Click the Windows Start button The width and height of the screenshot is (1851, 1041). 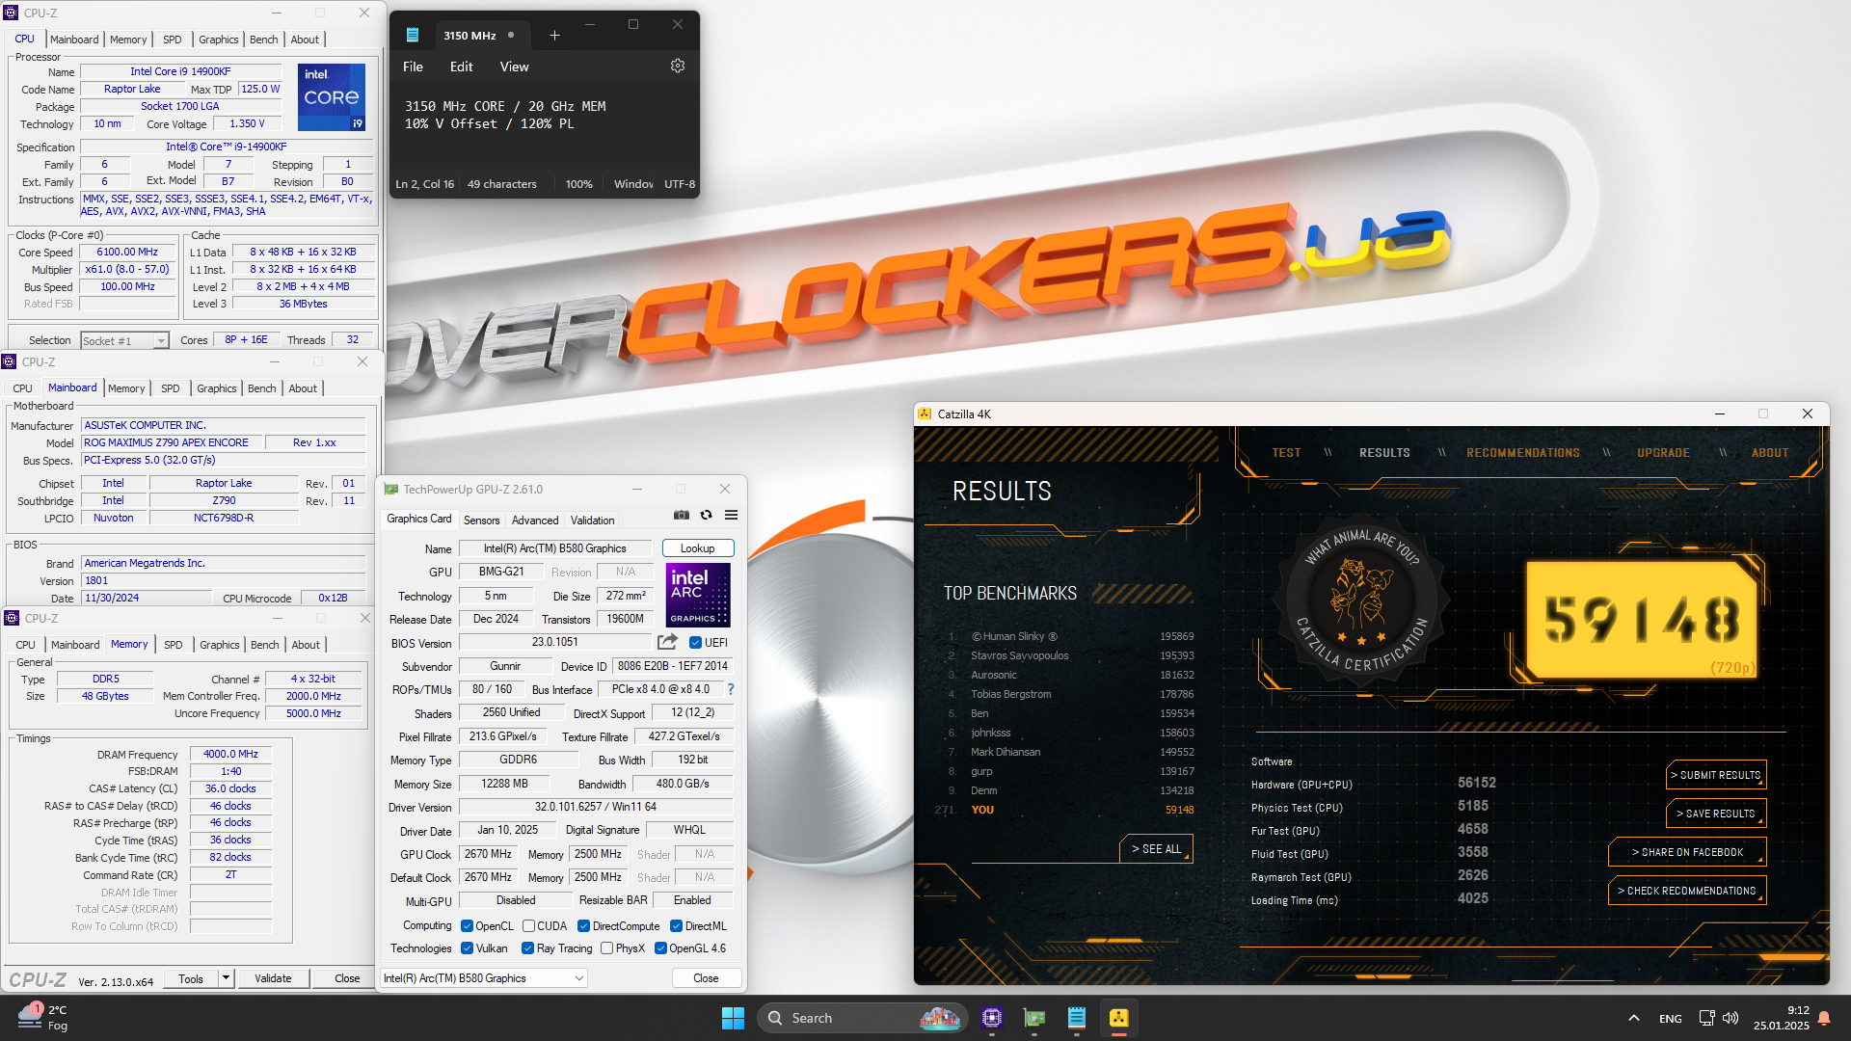tap(733, 1018)
